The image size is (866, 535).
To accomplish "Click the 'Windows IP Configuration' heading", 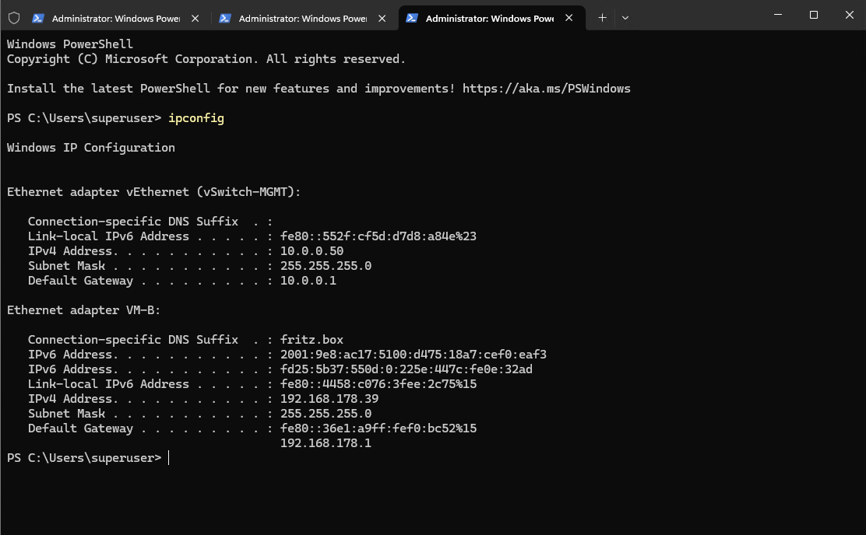I will click(x=90, y=147).
